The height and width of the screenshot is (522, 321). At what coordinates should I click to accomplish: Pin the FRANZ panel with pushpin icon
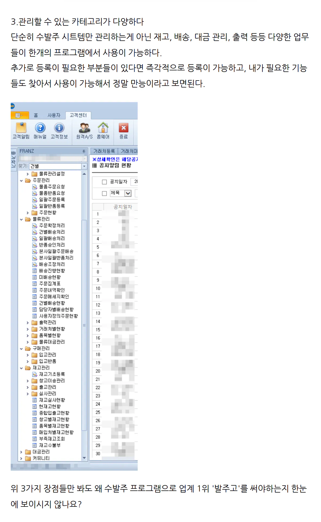click(x=84, y=151)
